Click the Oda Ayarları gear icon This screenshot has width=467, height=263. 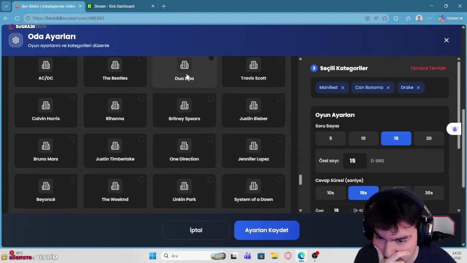click(16, 40)
